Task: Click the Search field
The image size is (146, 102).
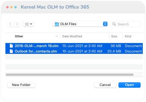Action: (125, 24)
